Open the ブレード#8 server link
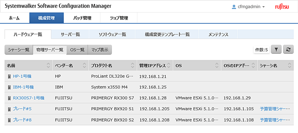The width and height of the screenshot is (298, 133). [22, 120]
